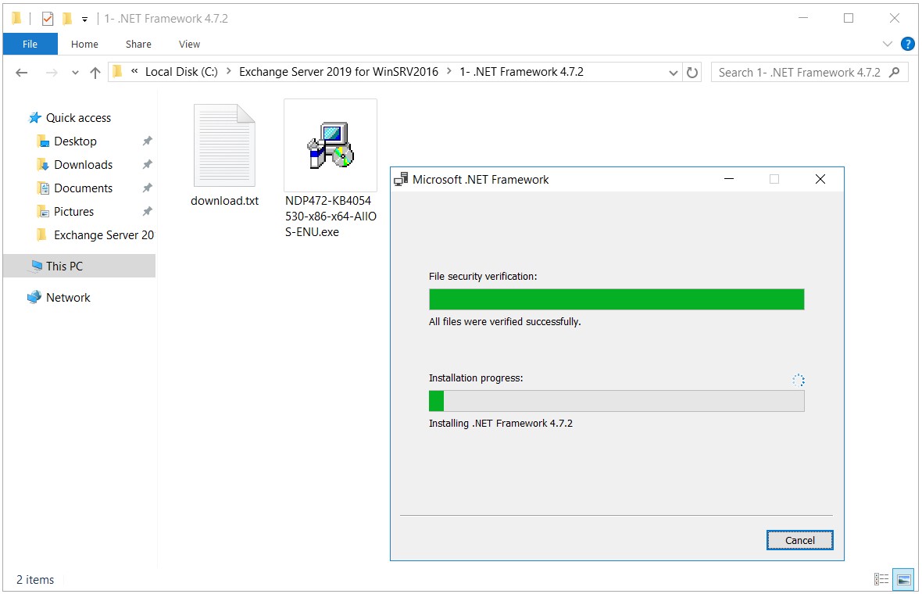The height and width of the screenshot is (594, 922).
Task: Open the Customize Quick Access Toolbar dropdown
Action: tap(84, 20)
